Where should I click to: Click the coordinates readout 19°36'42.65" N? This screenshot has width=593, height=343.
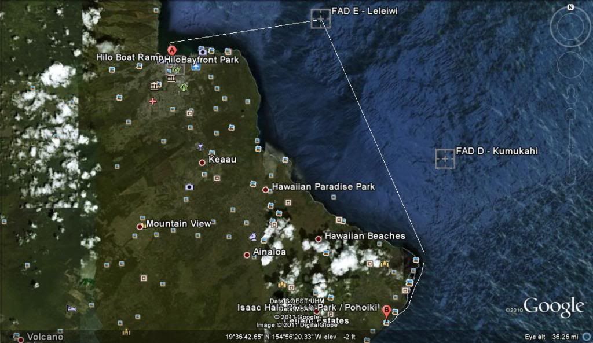pyautogui.click(x=248, y=337)
